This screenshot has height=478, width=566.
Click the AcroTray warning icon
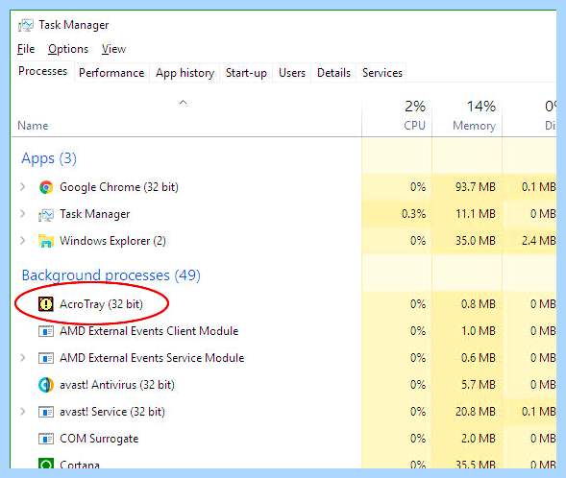pos(46,304)
